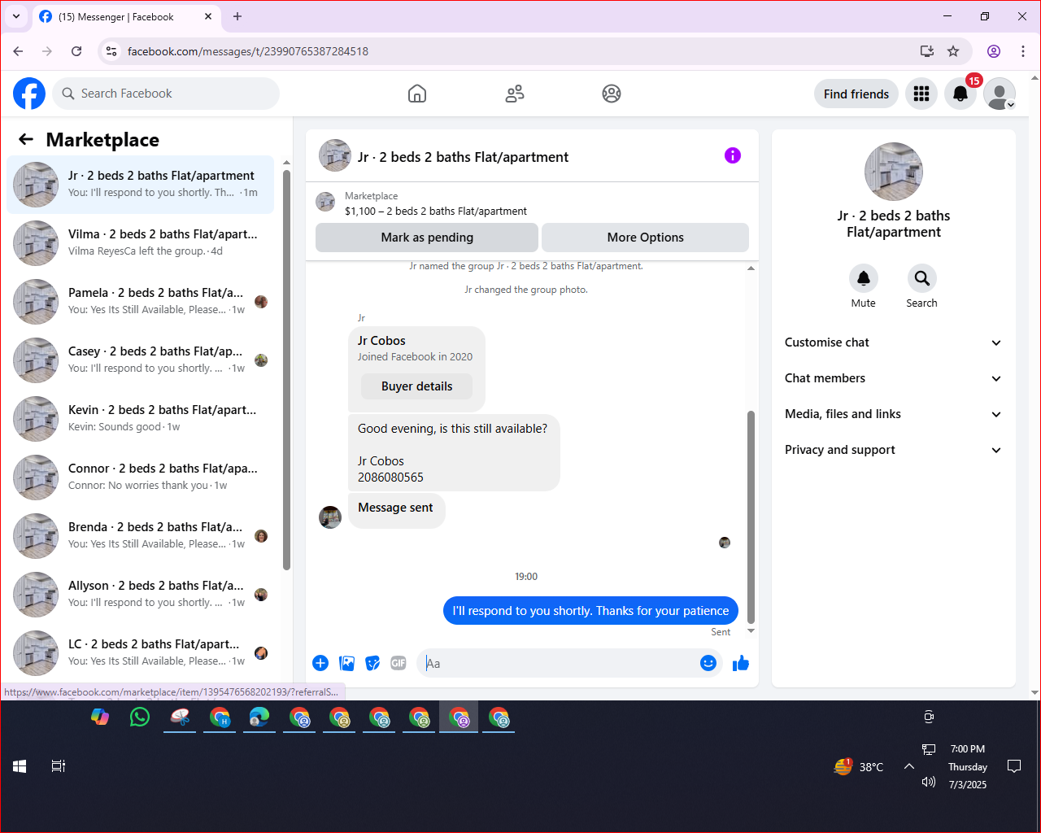Open the $1,100 listing link

coord(436,211)
